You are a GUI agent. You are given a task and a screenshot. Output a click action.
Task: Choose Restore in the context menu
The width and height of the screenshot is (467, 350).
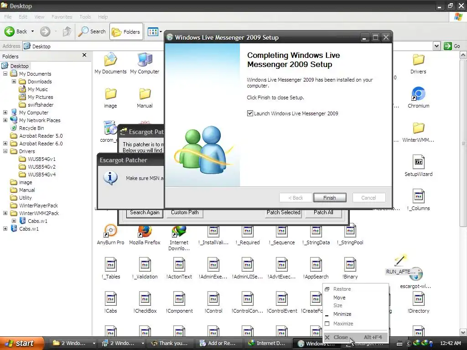pos(356,289)
